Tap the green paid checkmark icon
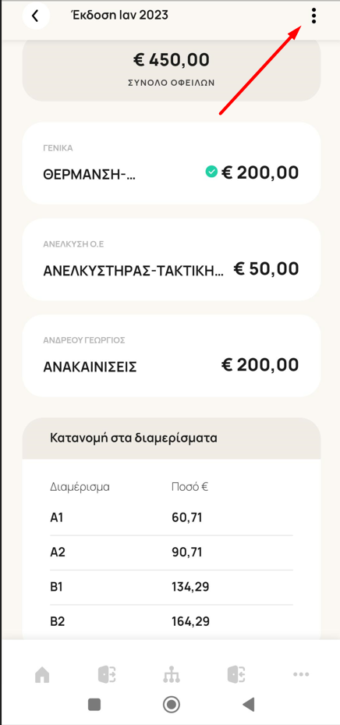Screen dimensions: 340x725 click(x=211, y=172)
